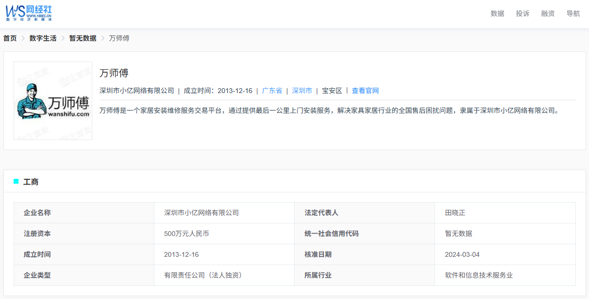Open the 投诉 navigation menu

click(x=522, y=14)
